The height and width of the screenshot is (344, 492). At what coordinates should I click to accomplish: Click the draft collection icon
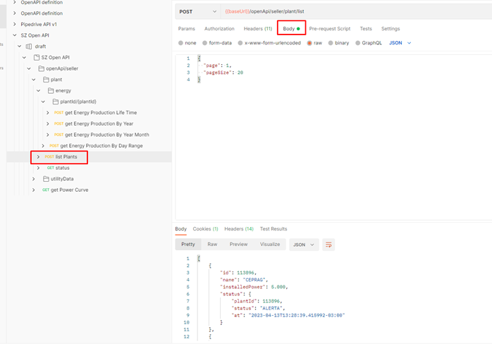point(29,47)
